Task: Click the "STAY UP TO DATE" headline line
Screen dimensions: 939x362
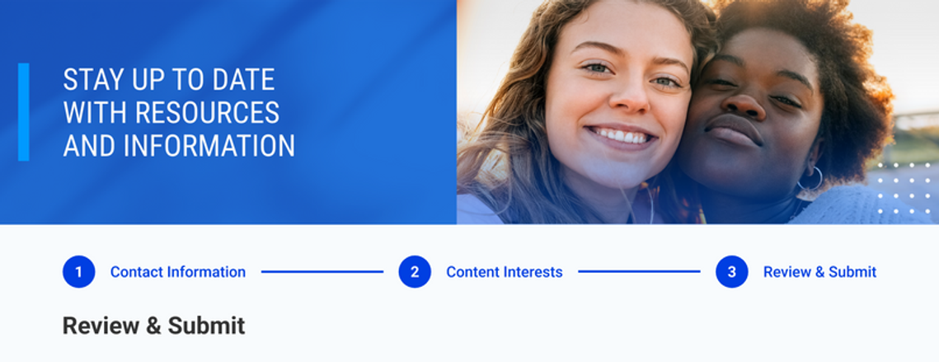Action: 169,80
